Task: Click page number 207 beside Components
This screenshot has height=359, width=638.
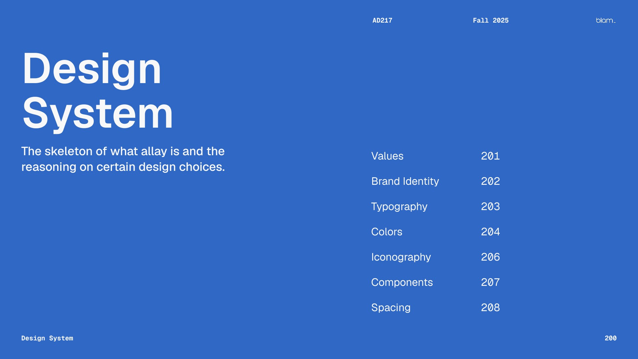Action: click(x=490, y=282)
